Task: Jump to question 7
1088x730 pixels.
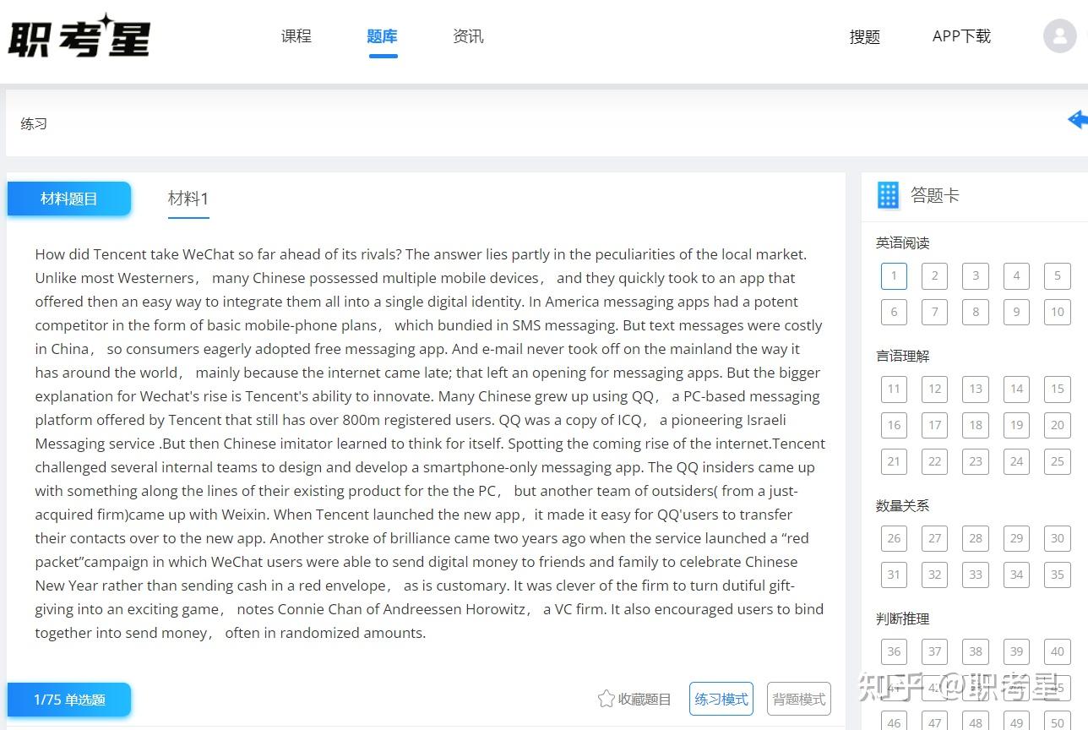Action: coord(935,312)
